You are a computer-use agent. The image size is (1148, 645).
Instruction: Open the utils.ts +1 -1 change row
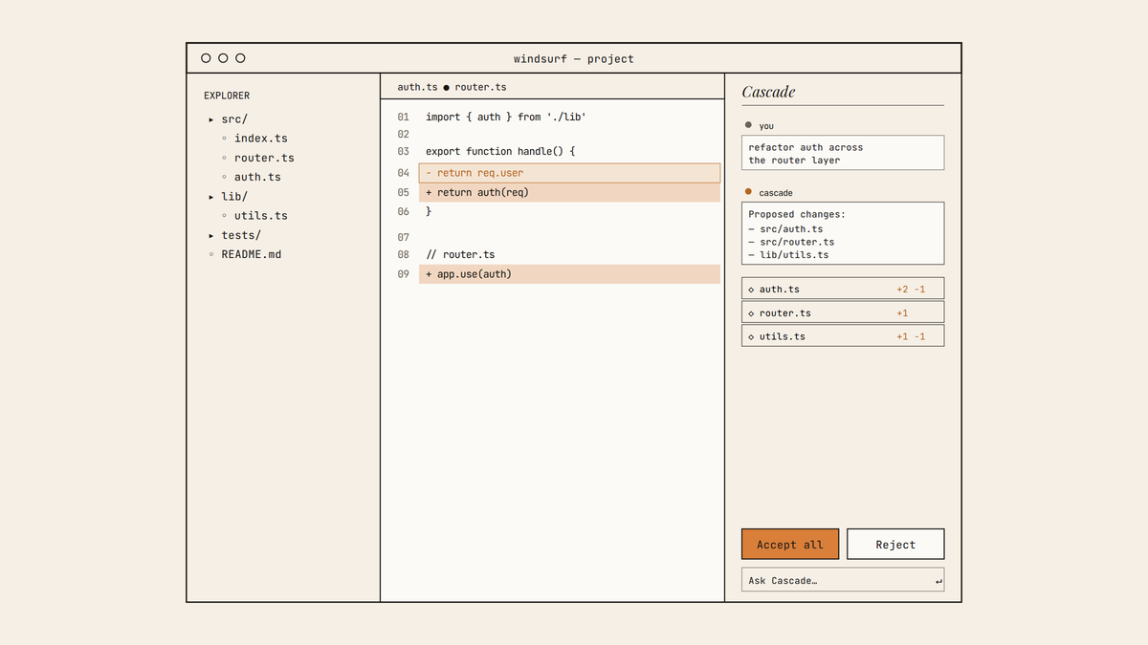[x=843, y=336]
